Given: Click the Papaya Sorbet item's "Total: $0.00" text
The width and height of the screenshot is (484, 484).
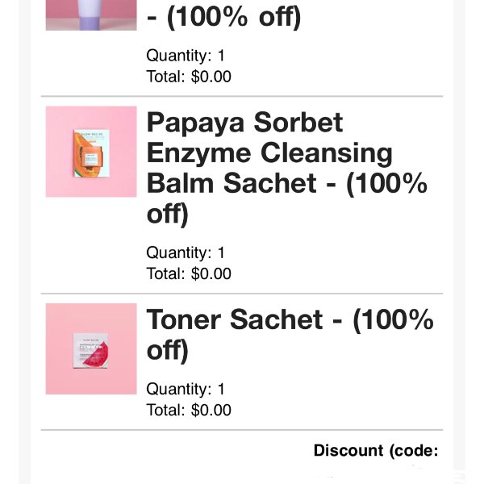Looking at the screenshot, I should point(189,273).
